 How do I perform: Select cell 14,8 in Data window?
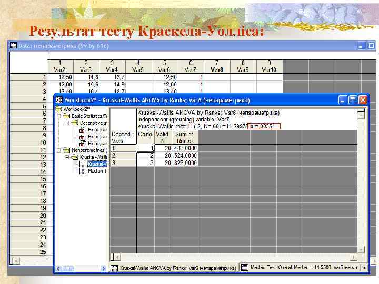click(86, 77)
